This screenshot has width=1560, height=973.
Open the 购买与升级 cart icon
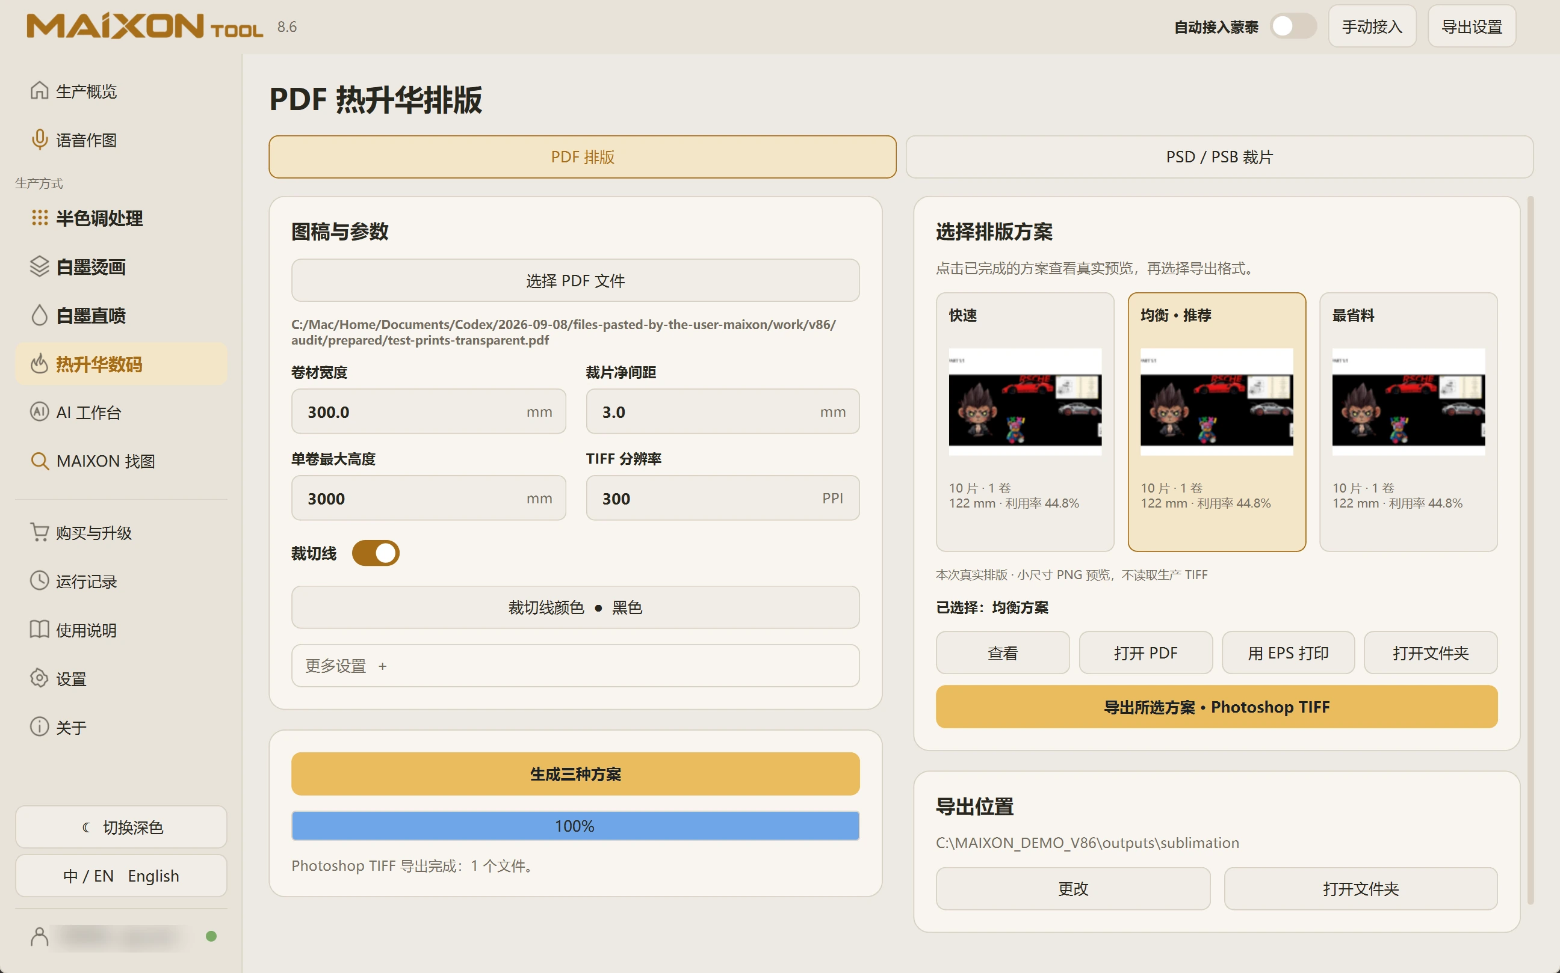39,532
